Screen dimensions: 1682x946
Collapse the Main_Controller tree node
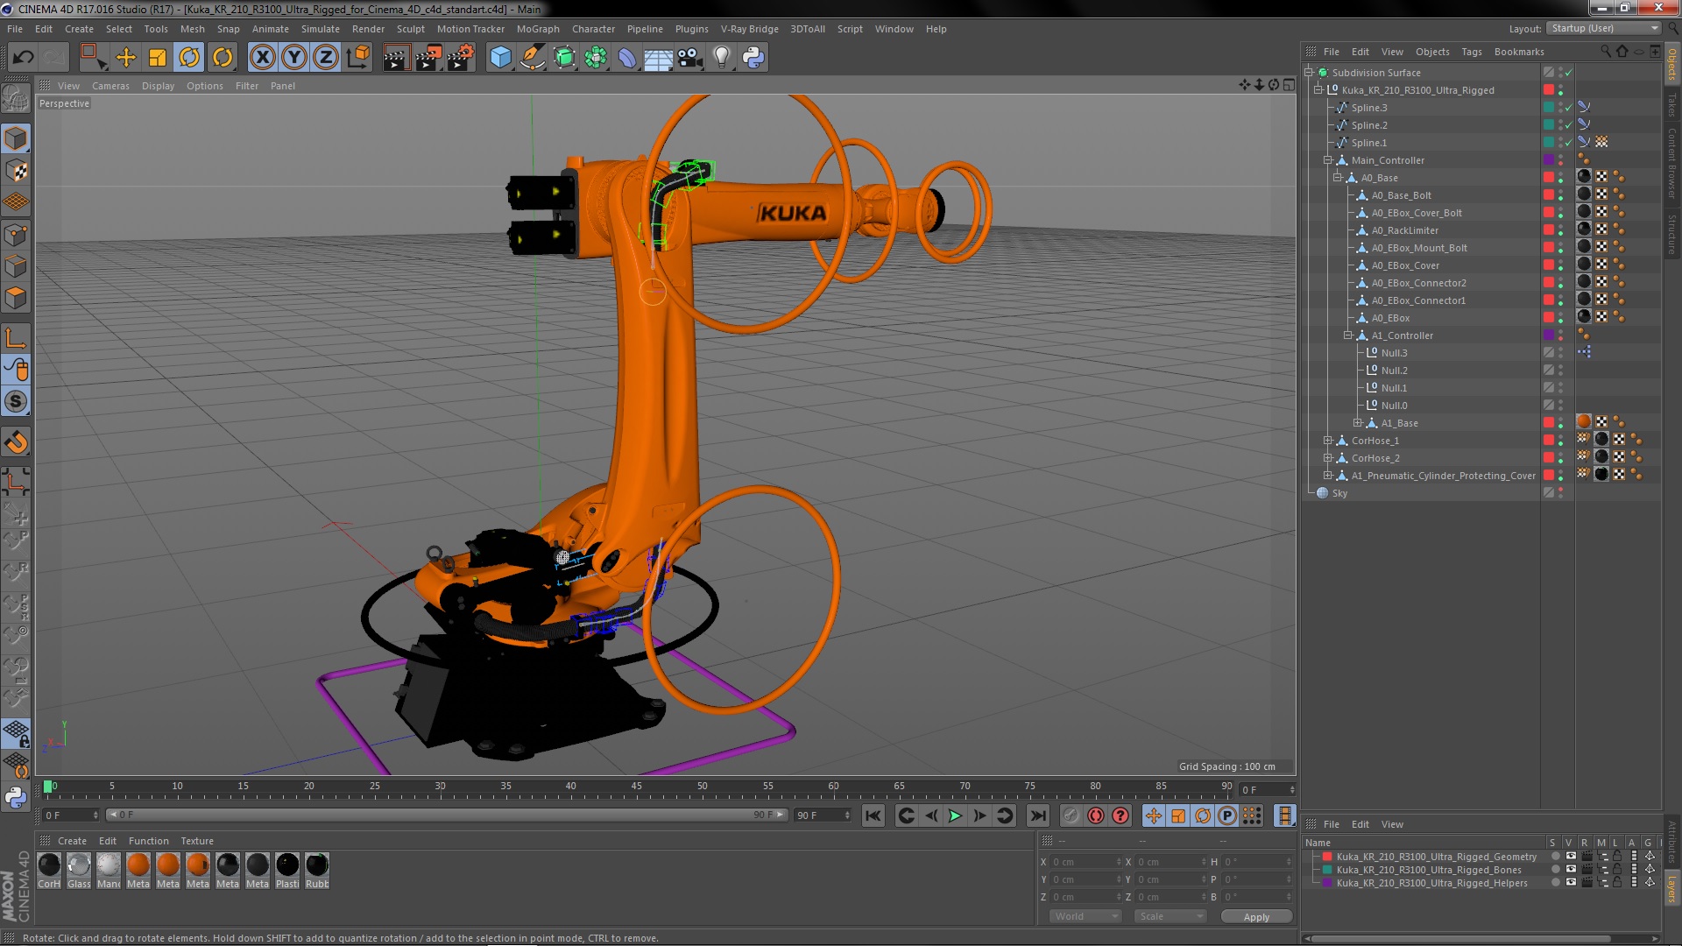tap(1328, 160)
